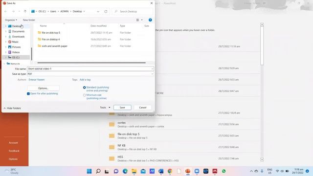
Task: Open Options in PowerPoint backstage sidebar
Action: pos(13,159)
